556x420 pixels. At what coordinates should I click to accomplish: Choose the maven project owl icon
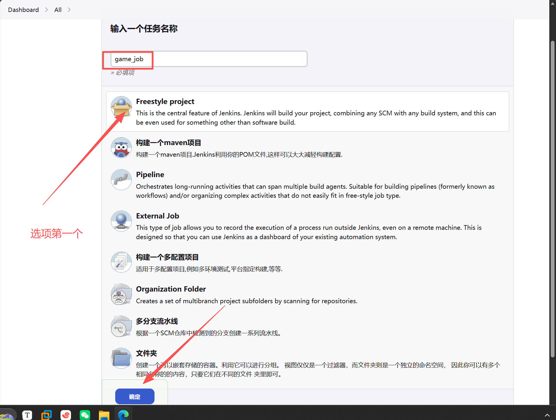click(121, 148)
